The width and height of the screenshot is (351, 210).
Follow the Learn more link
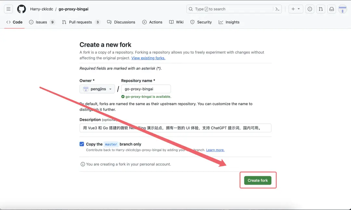(x=215, y=150)
